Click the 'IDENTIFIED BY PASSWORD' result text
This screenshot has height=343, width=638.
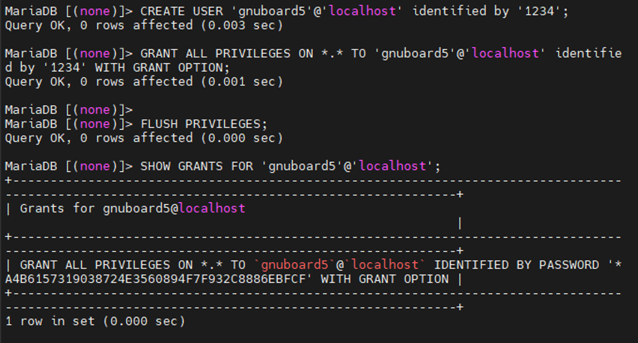[516, 265]
